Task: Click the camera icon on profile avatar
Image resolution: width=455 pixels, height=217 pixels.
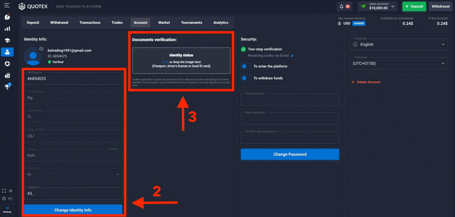Action: click(x=41, y=49)
